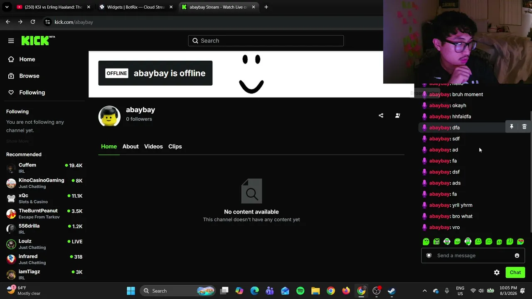Open the weather widget showing 64°F
532x299 pixels.
tap(24, 291)
